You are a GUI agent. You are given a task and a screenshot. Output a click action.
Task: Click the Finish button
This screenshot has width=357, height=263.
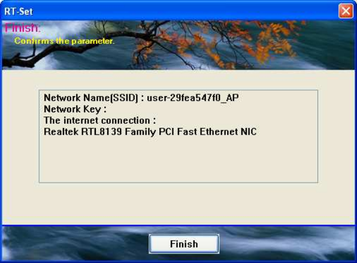point(184,244)
